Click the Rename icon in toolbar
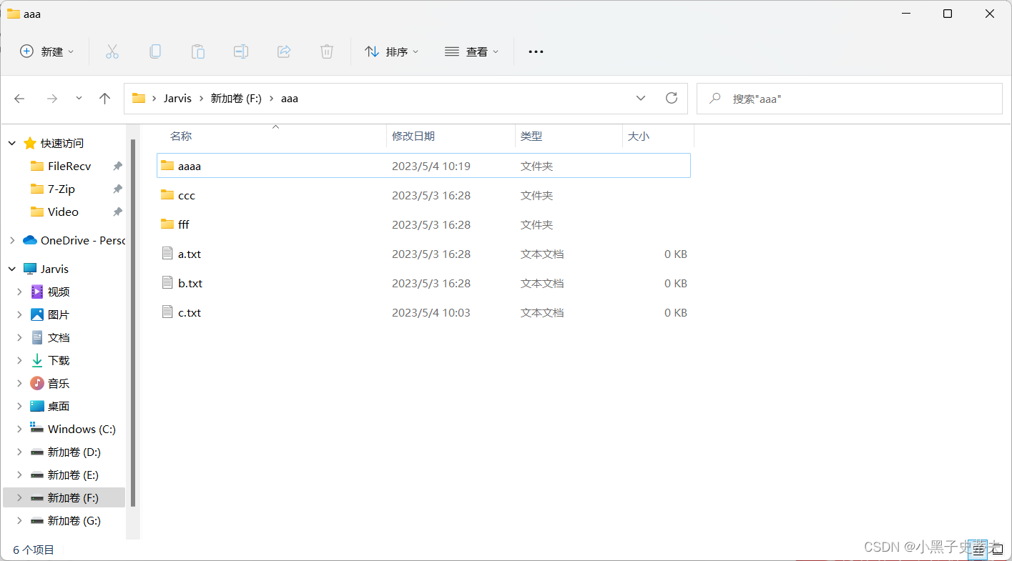This screenshot has width=1012, height=561. point(240,51)
